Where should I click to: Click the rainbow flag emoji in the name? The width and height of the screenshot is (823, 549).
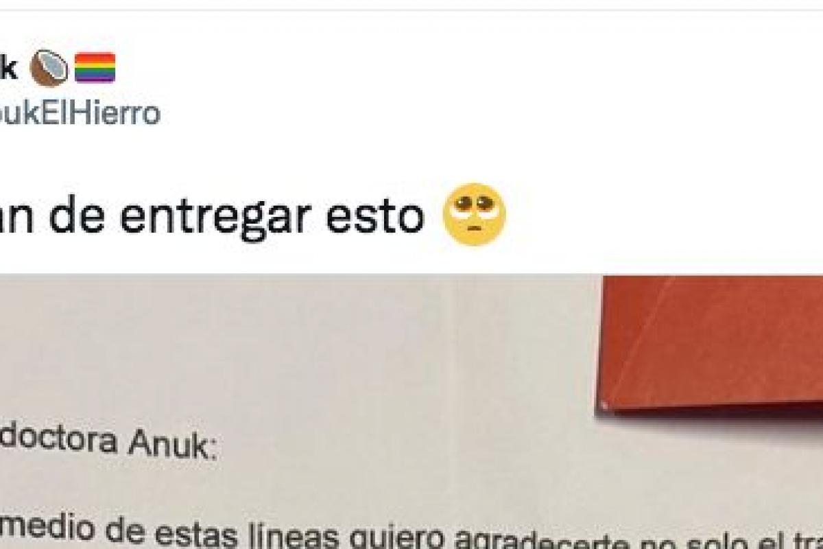pos(95,68)
